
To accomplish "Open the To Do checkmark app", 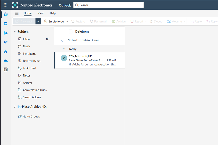I will [x=6, y=42].
